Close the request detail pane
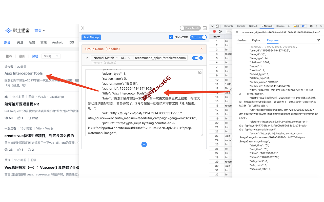The image size is (324, 202). point(237,32)
